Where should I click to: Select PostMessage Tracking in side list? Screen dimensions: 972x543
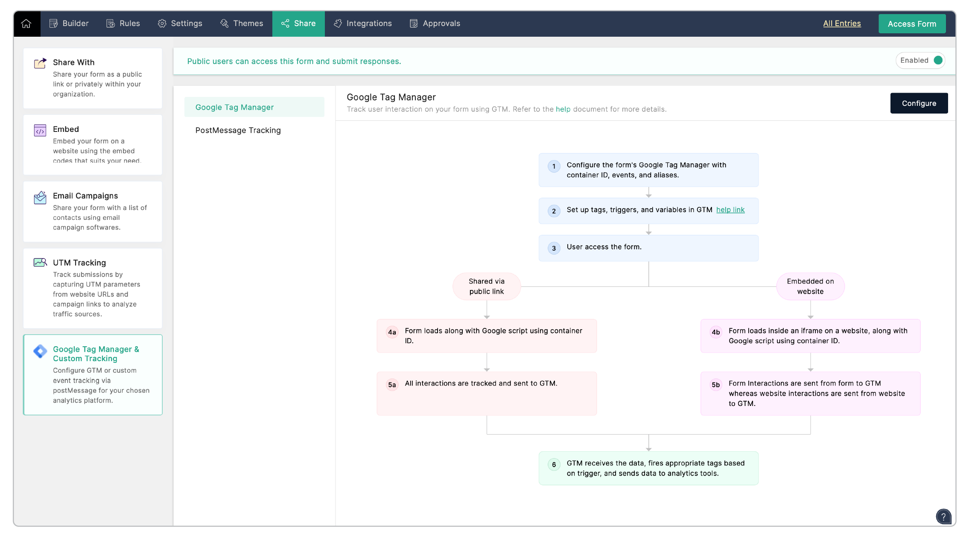[x=238, y=130]
